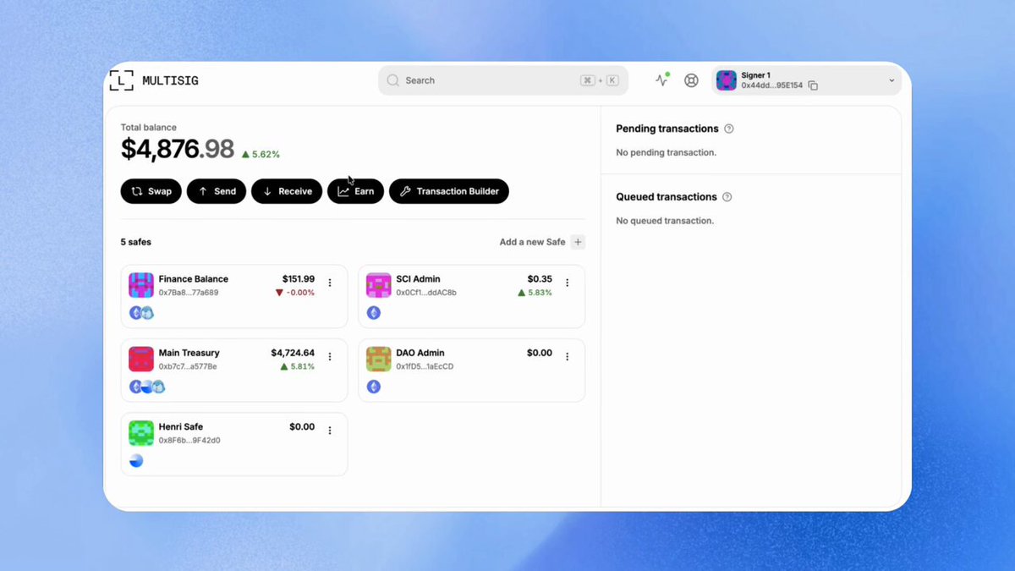
Task: Click the -0.00% change in Finance Balance
Action: pyautogui.click(x=295, y=293)
